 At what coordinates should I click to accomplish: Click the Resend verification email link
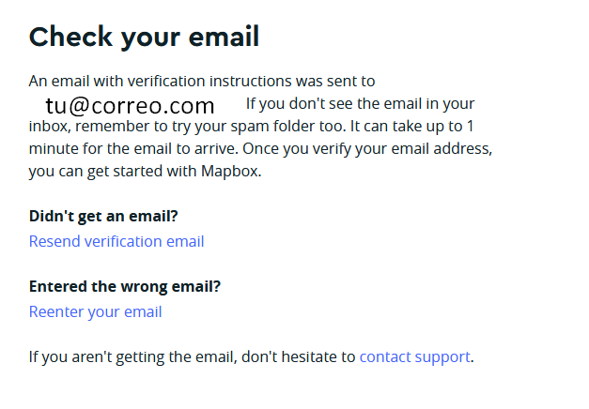click(116, 241)
